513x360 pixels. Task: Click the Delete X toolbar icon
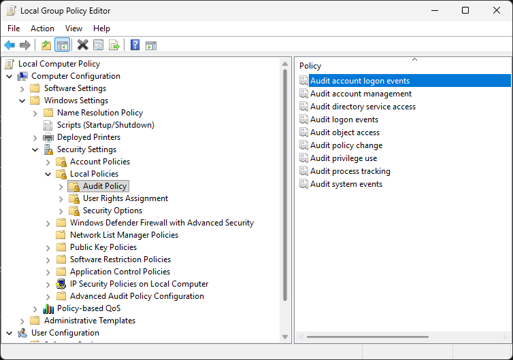point(82,46)
